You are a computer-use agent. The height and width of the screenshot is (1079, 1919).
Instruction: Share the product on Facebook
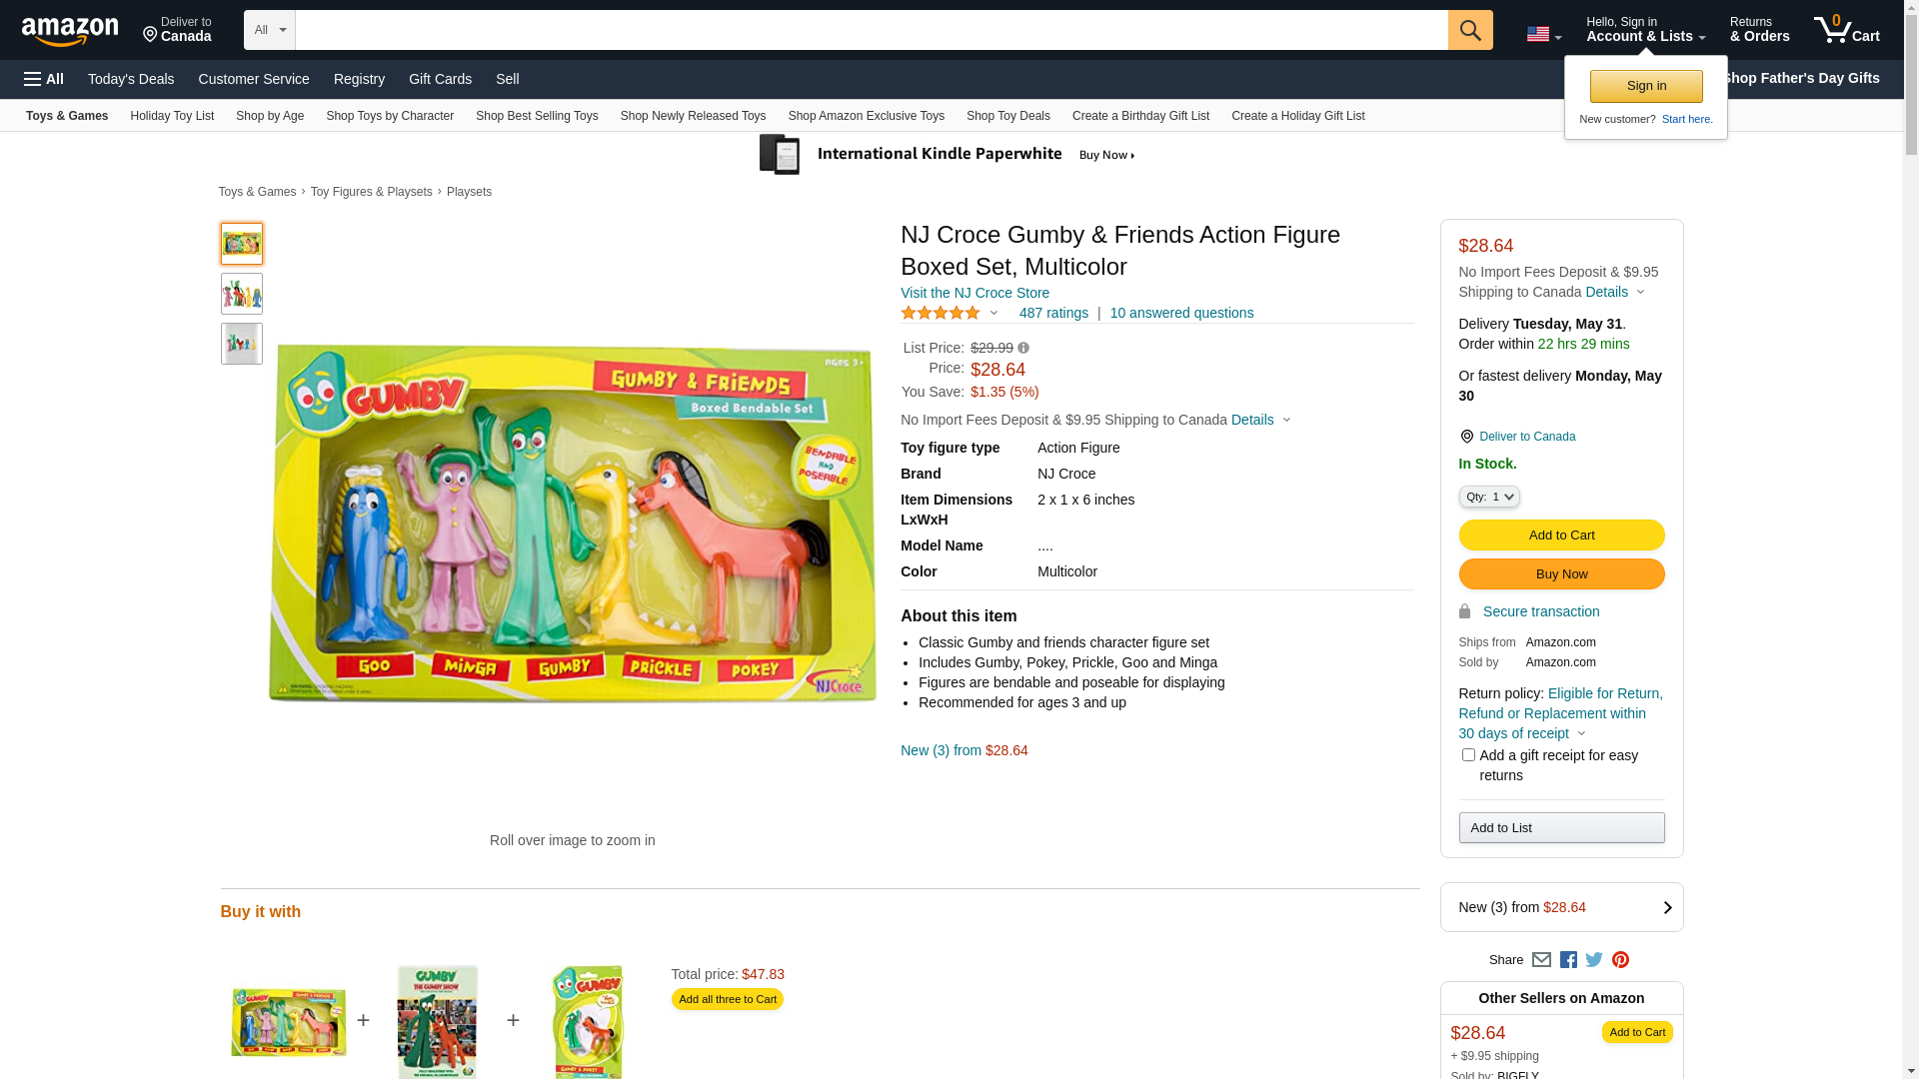(x=1568, y=960)
